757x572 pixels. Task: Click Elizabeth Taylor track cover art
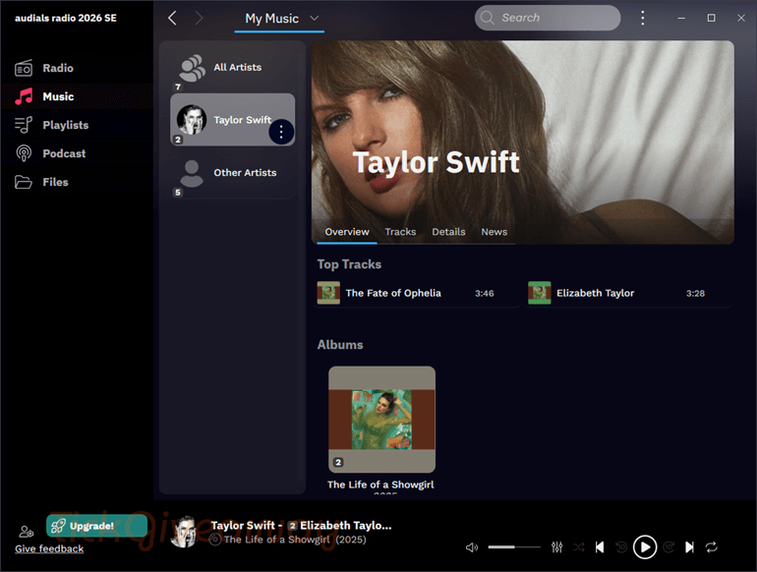pos(540,293)
